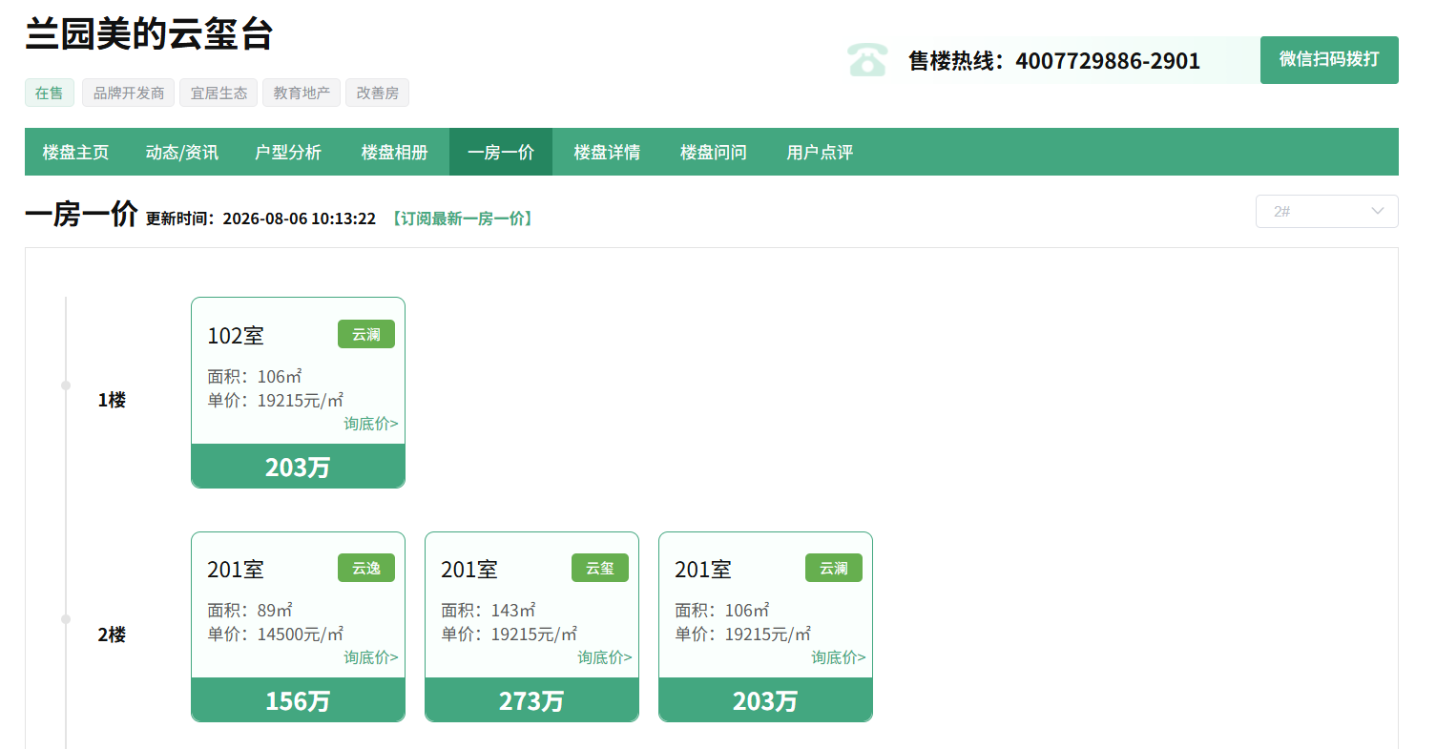Click the 1楼 timeline dot

[66, 385]
